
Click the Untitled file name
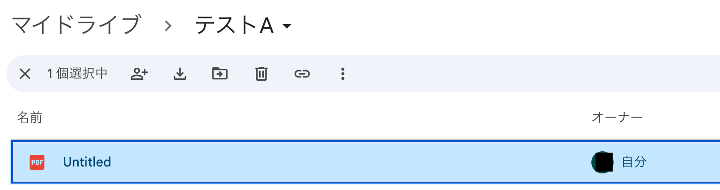click(x=87, y=162)
